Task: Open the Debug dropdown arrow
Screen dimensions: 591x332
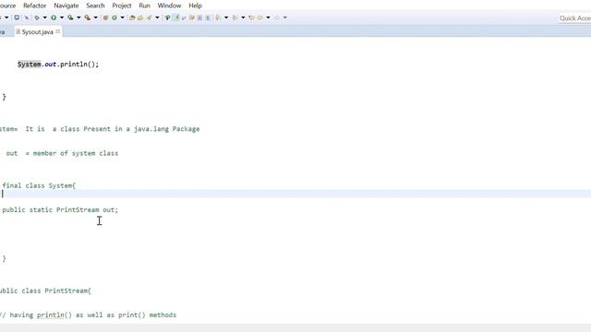Action: click(45, 18)
